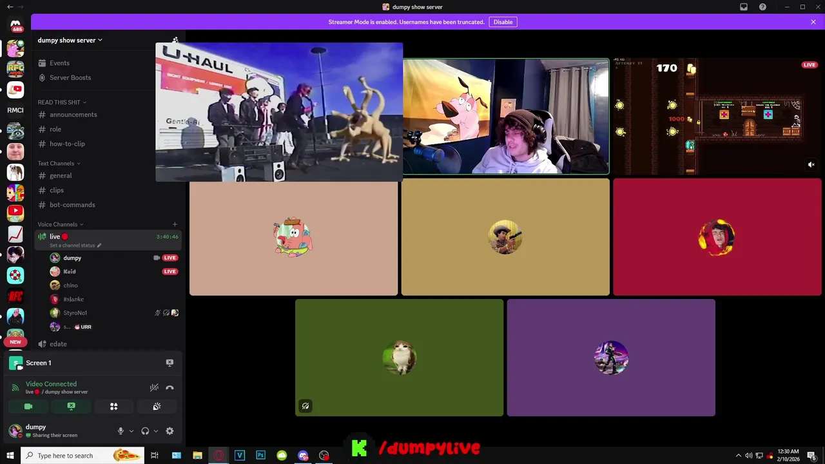Open the Events calendar item
Screen dimensions: 825x464
(59, 63)
